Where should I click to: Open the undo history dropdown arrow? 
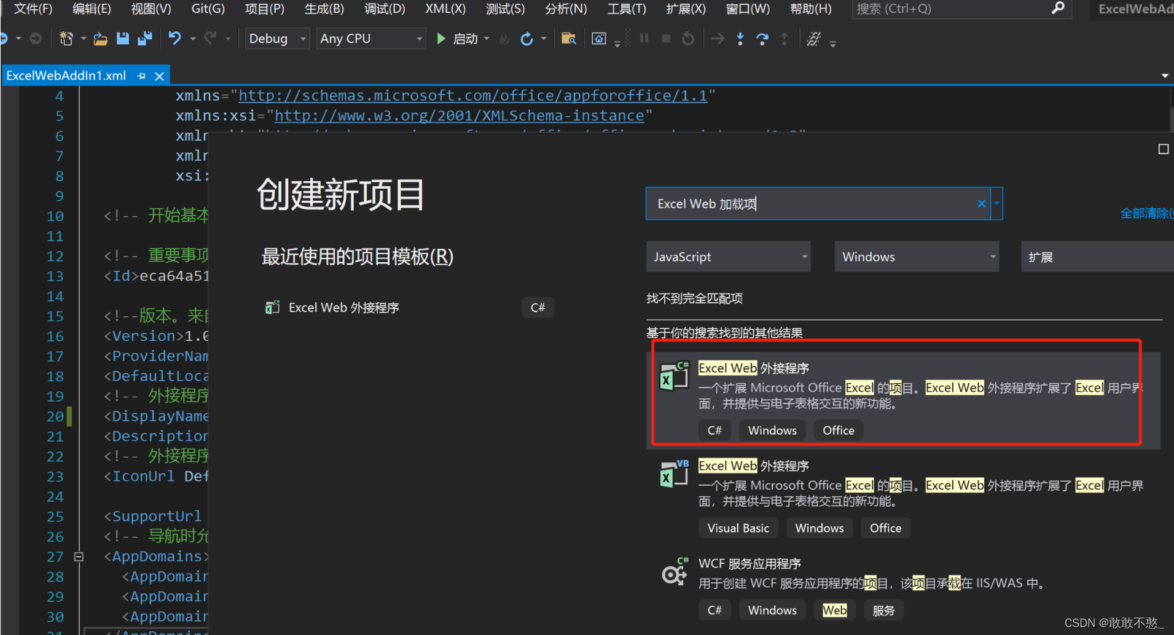tap(193, 39)
